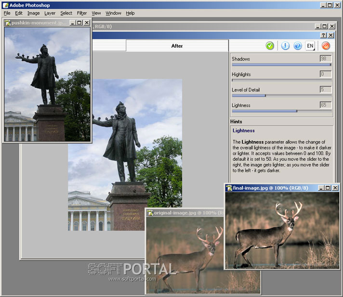Click the plugin dialog question mark title button
343x297 pixels.
click(x=323, y=35)
